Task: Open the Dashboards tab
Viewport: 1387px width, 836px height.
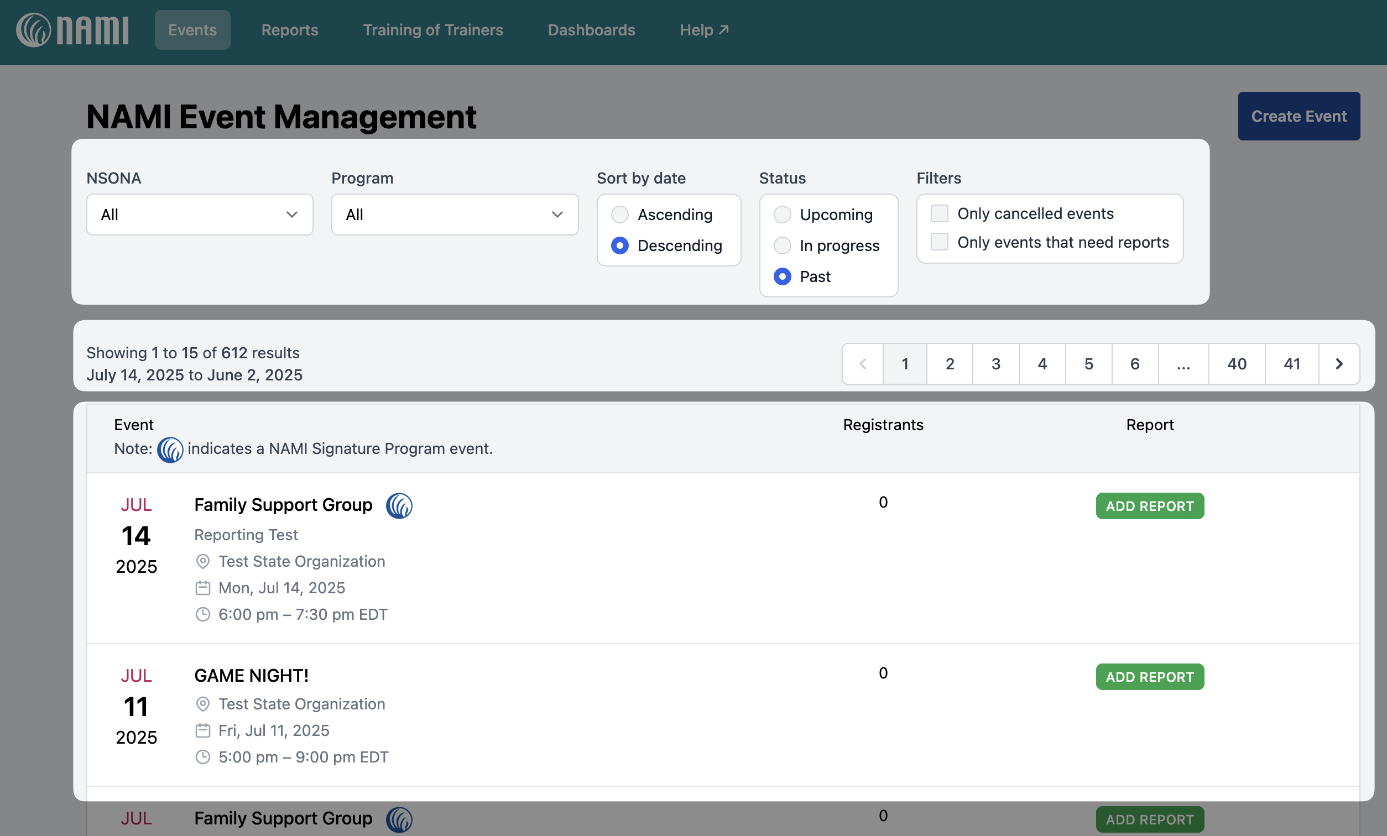Action: click(x=592, y=30)
